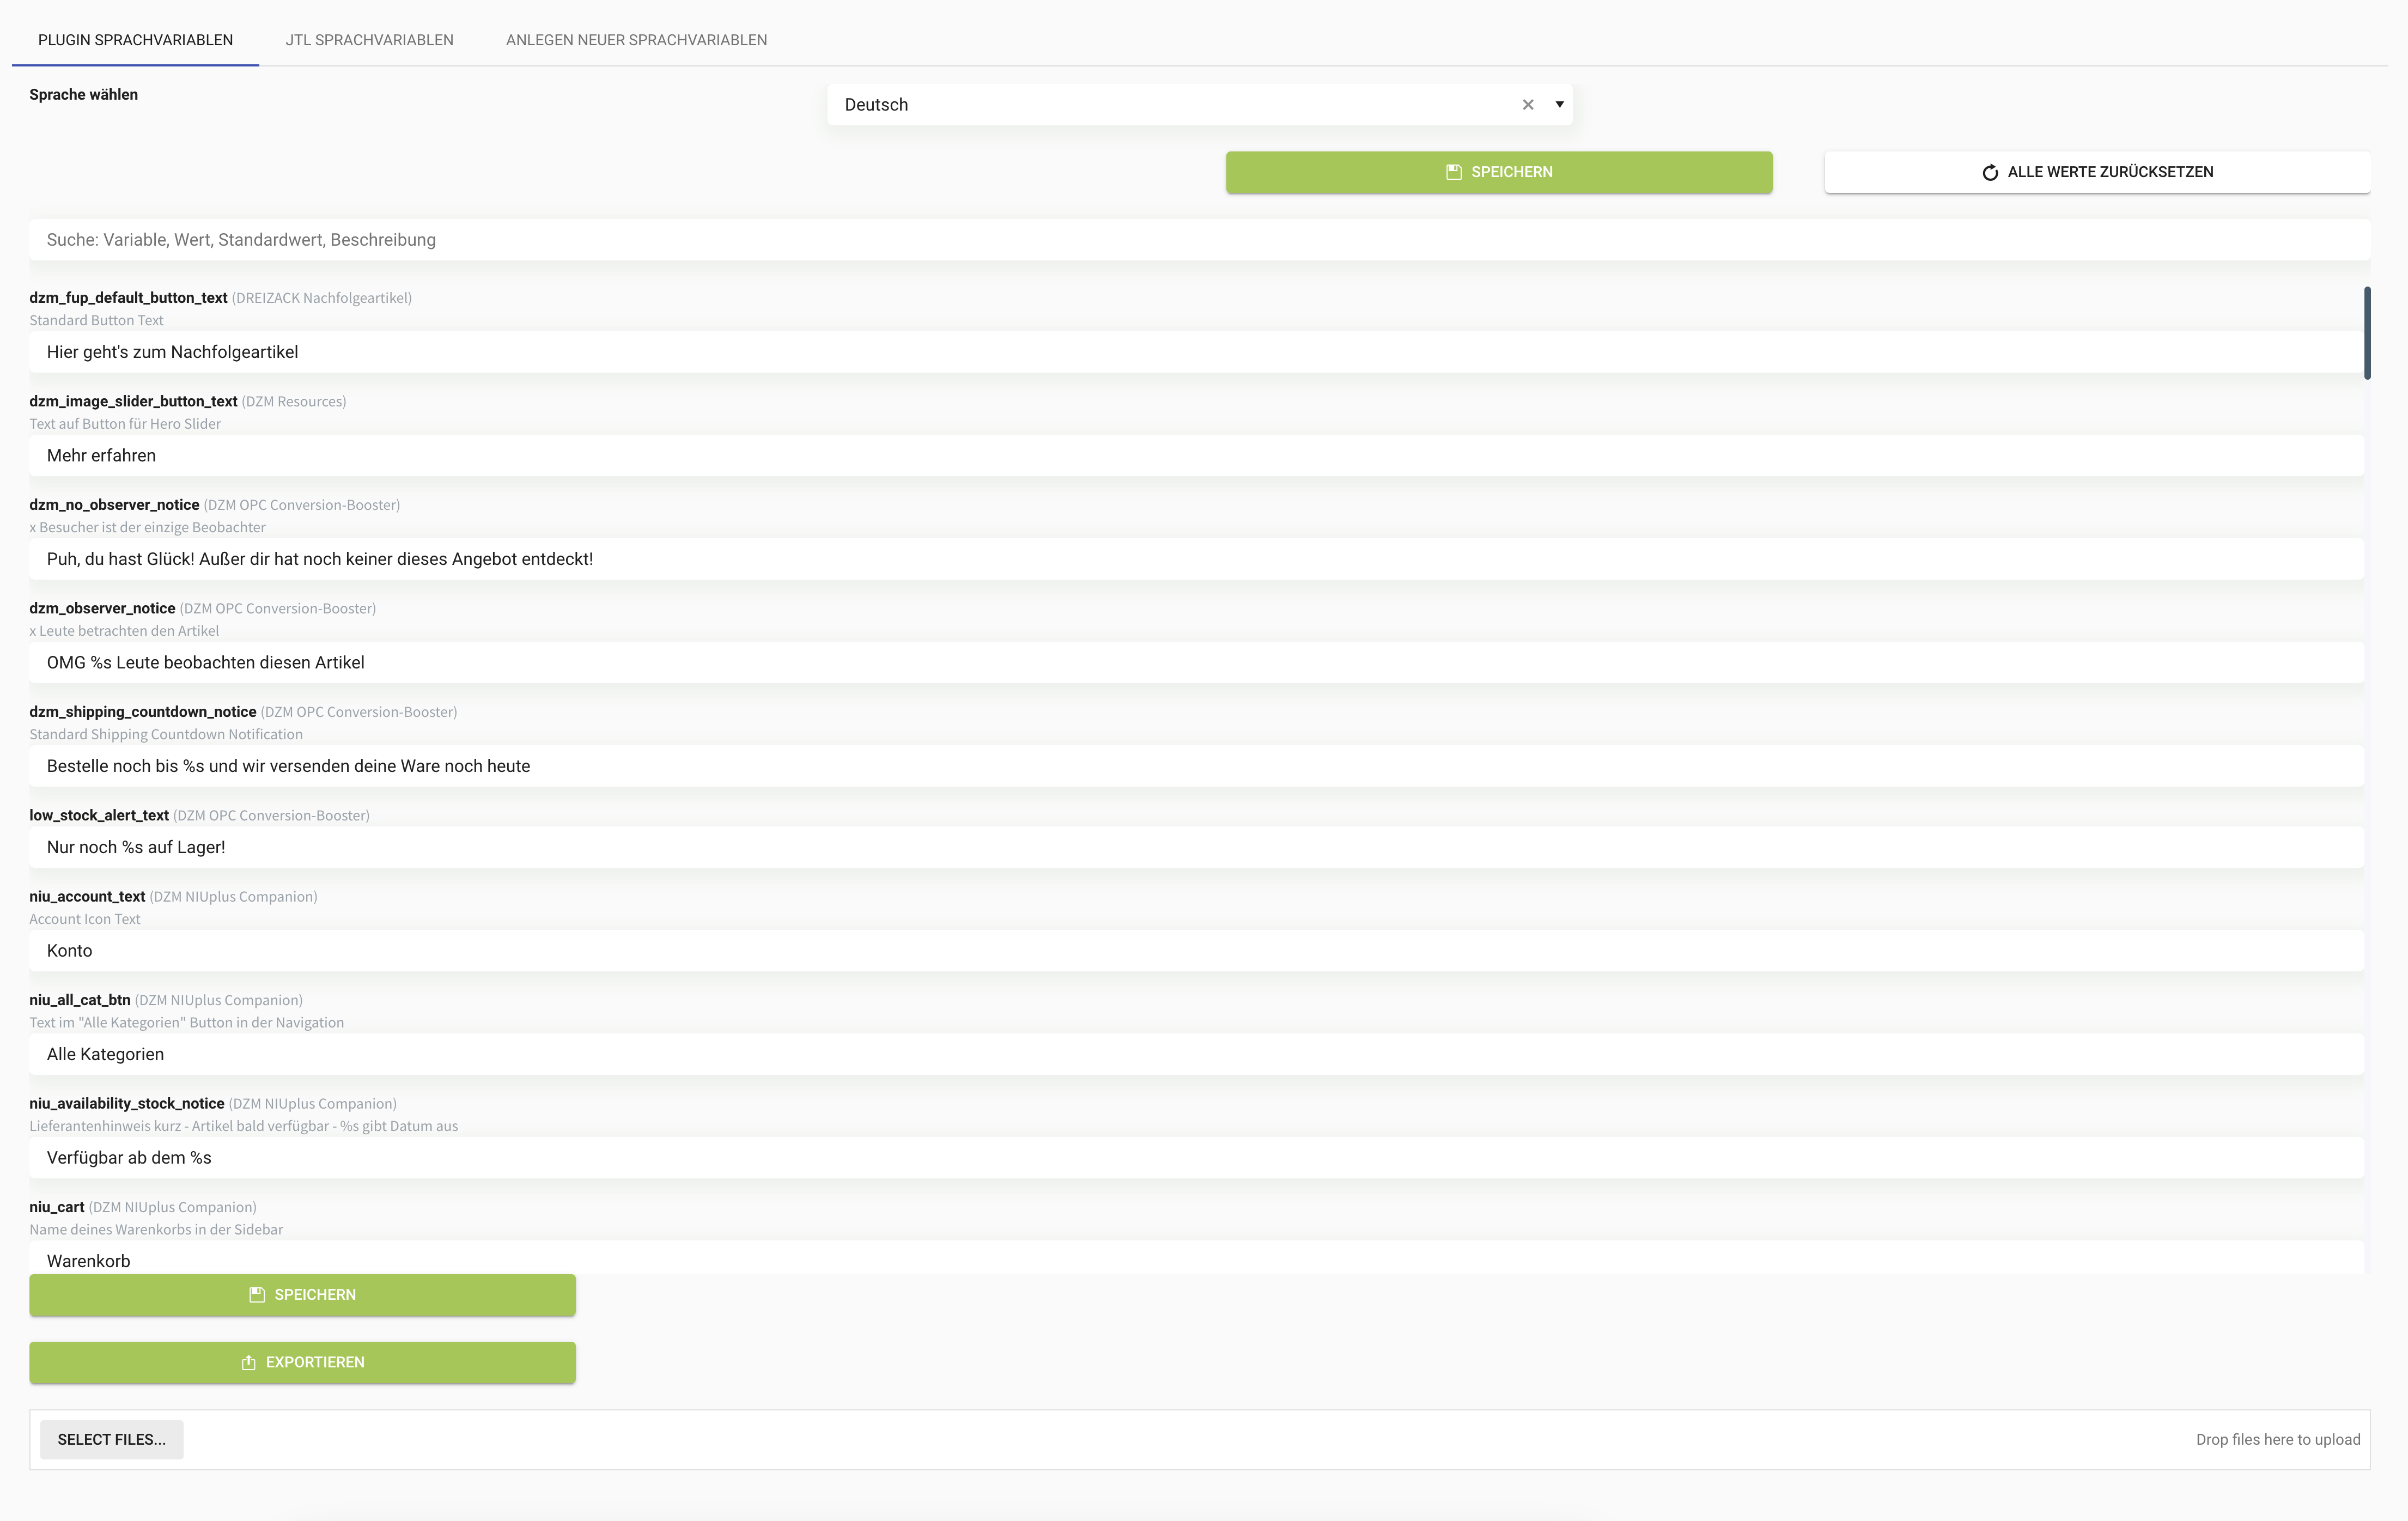Click the export icon on Exportieren button

pos(248,1362)
